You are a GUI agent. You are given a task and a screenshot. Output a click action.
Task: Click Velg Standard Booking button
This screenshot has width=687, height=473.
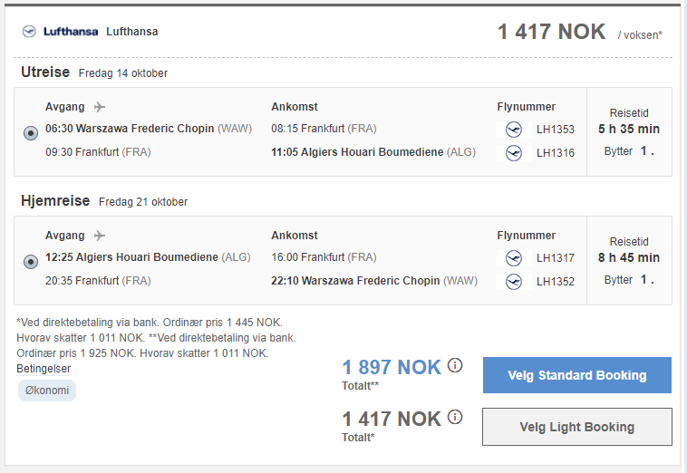click(577, 375)
